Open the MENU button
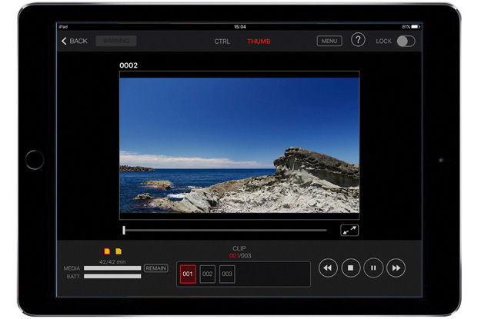481x319 pixels. (329, 41)
